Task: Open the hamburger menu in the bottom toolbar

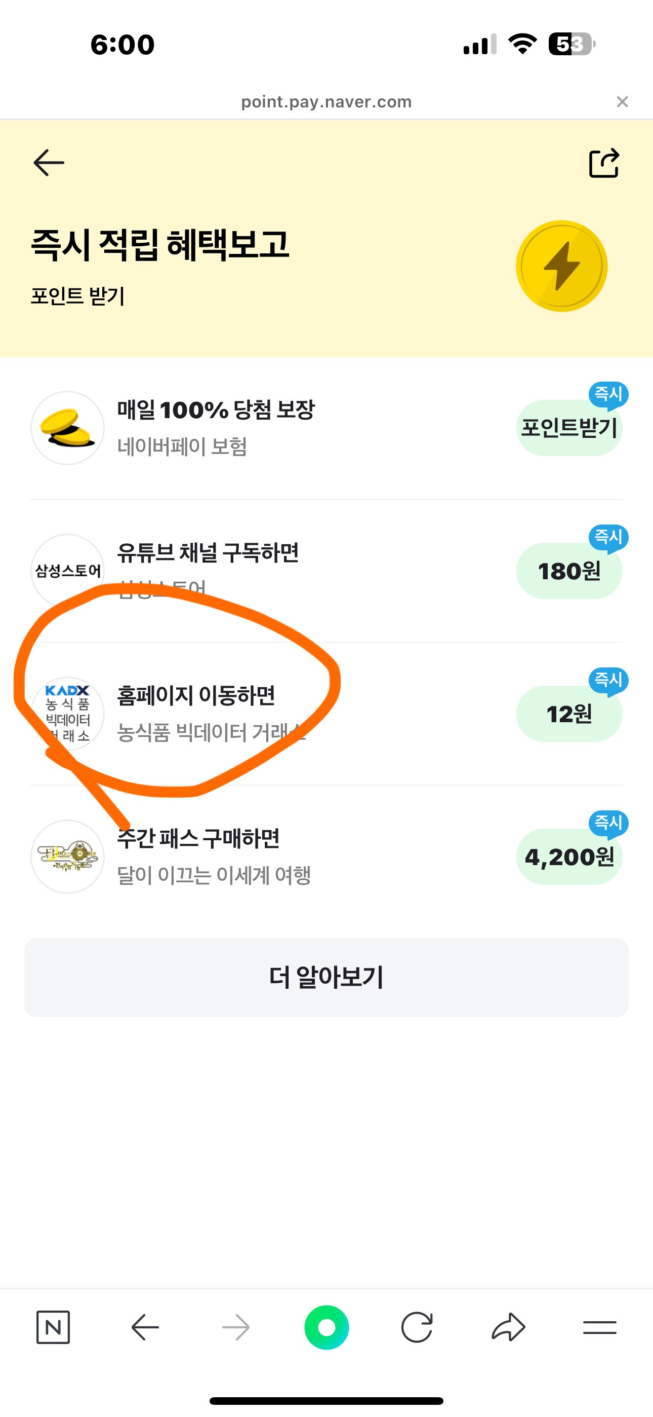Action: [x=599, y=1327]
